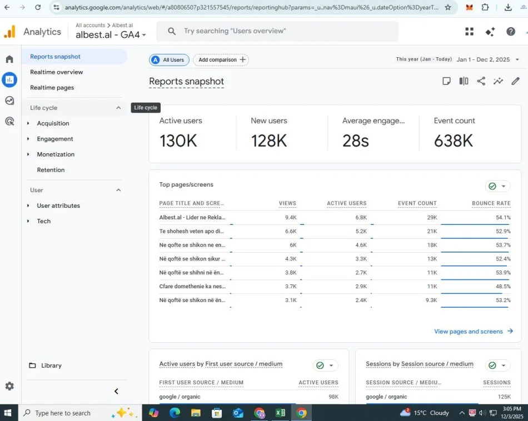This screenshot has height=421, width=528.
Task: Share the Reports snapshot via share icon
Action: tap(481, 81)
